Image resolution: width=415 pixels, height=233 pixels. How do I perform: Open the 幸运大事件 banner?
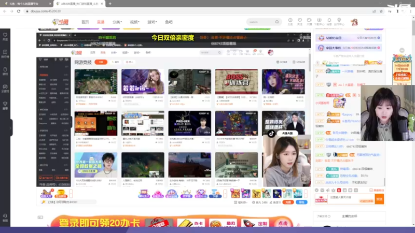coord(349,48)
